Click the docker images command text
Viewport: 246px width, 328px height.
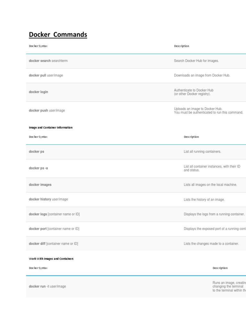click(x=40, y=184)
